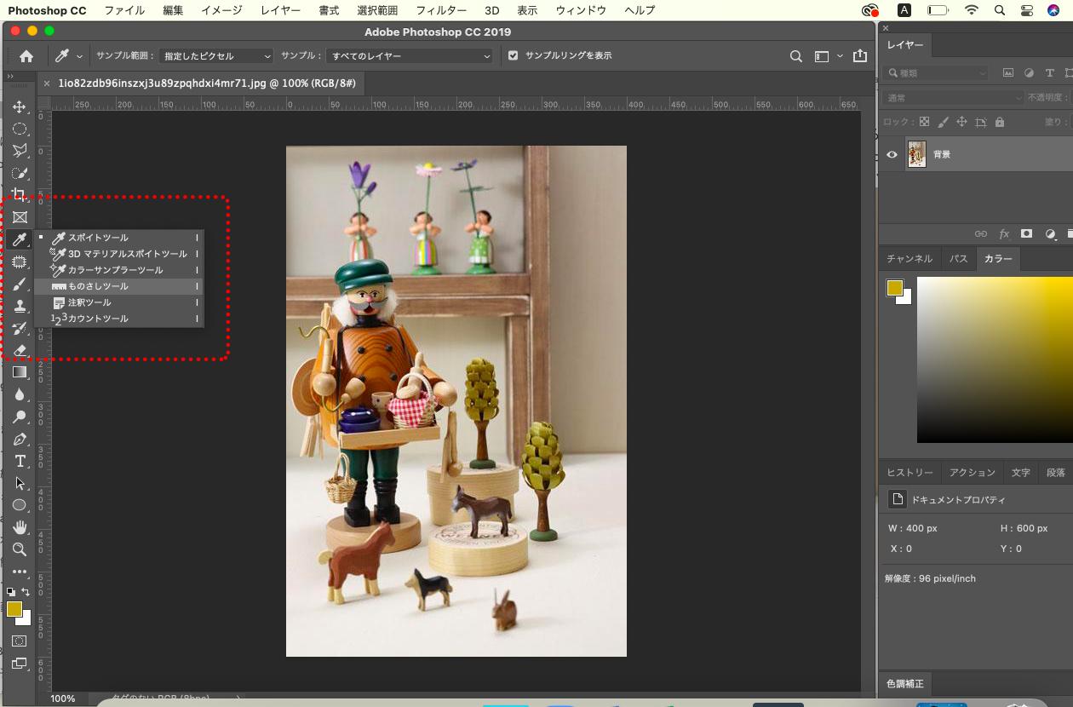1073x707 pixels.
Task: Click the Eyedropper tool in the toolbar
Action: pyautogui.click(x=20, y=239)
